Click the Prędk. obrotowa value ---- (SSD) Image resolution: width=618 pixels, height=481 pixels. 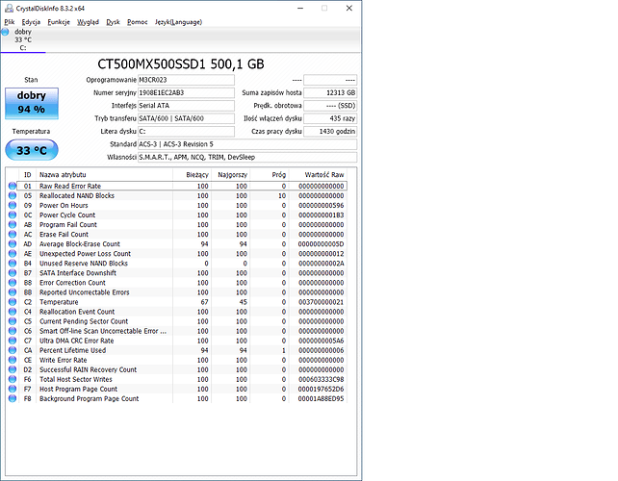point(330,106)
